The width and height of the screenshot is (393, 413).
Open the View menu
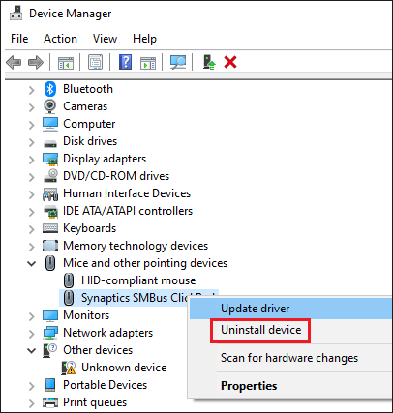[105, 39]
